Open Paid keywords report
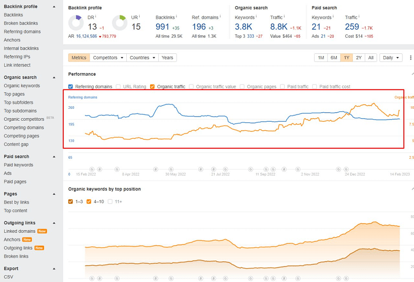Image resolution: width=414 pixels, height=282 pixels. click(19, 165)
